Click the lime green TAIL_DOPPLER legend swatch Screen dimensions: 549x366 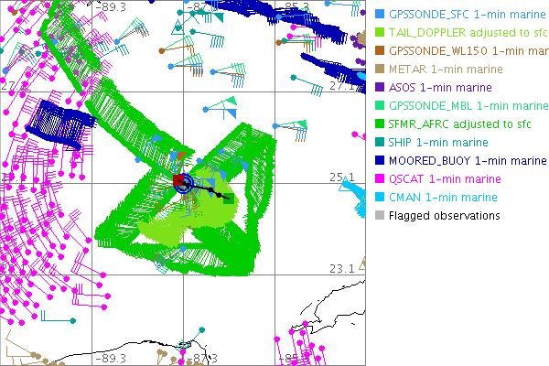pos(379,33)
